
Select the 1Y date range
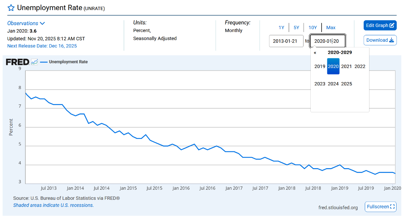click(281, 28)
